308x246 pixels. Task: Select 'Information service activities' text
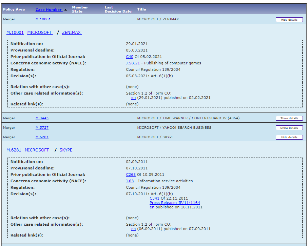(x=166, y=181)
